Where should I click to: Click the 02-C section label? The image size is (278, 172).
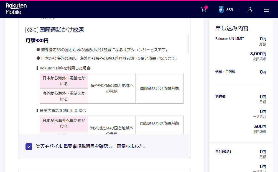pyautogui.click(x=32, y=30)
